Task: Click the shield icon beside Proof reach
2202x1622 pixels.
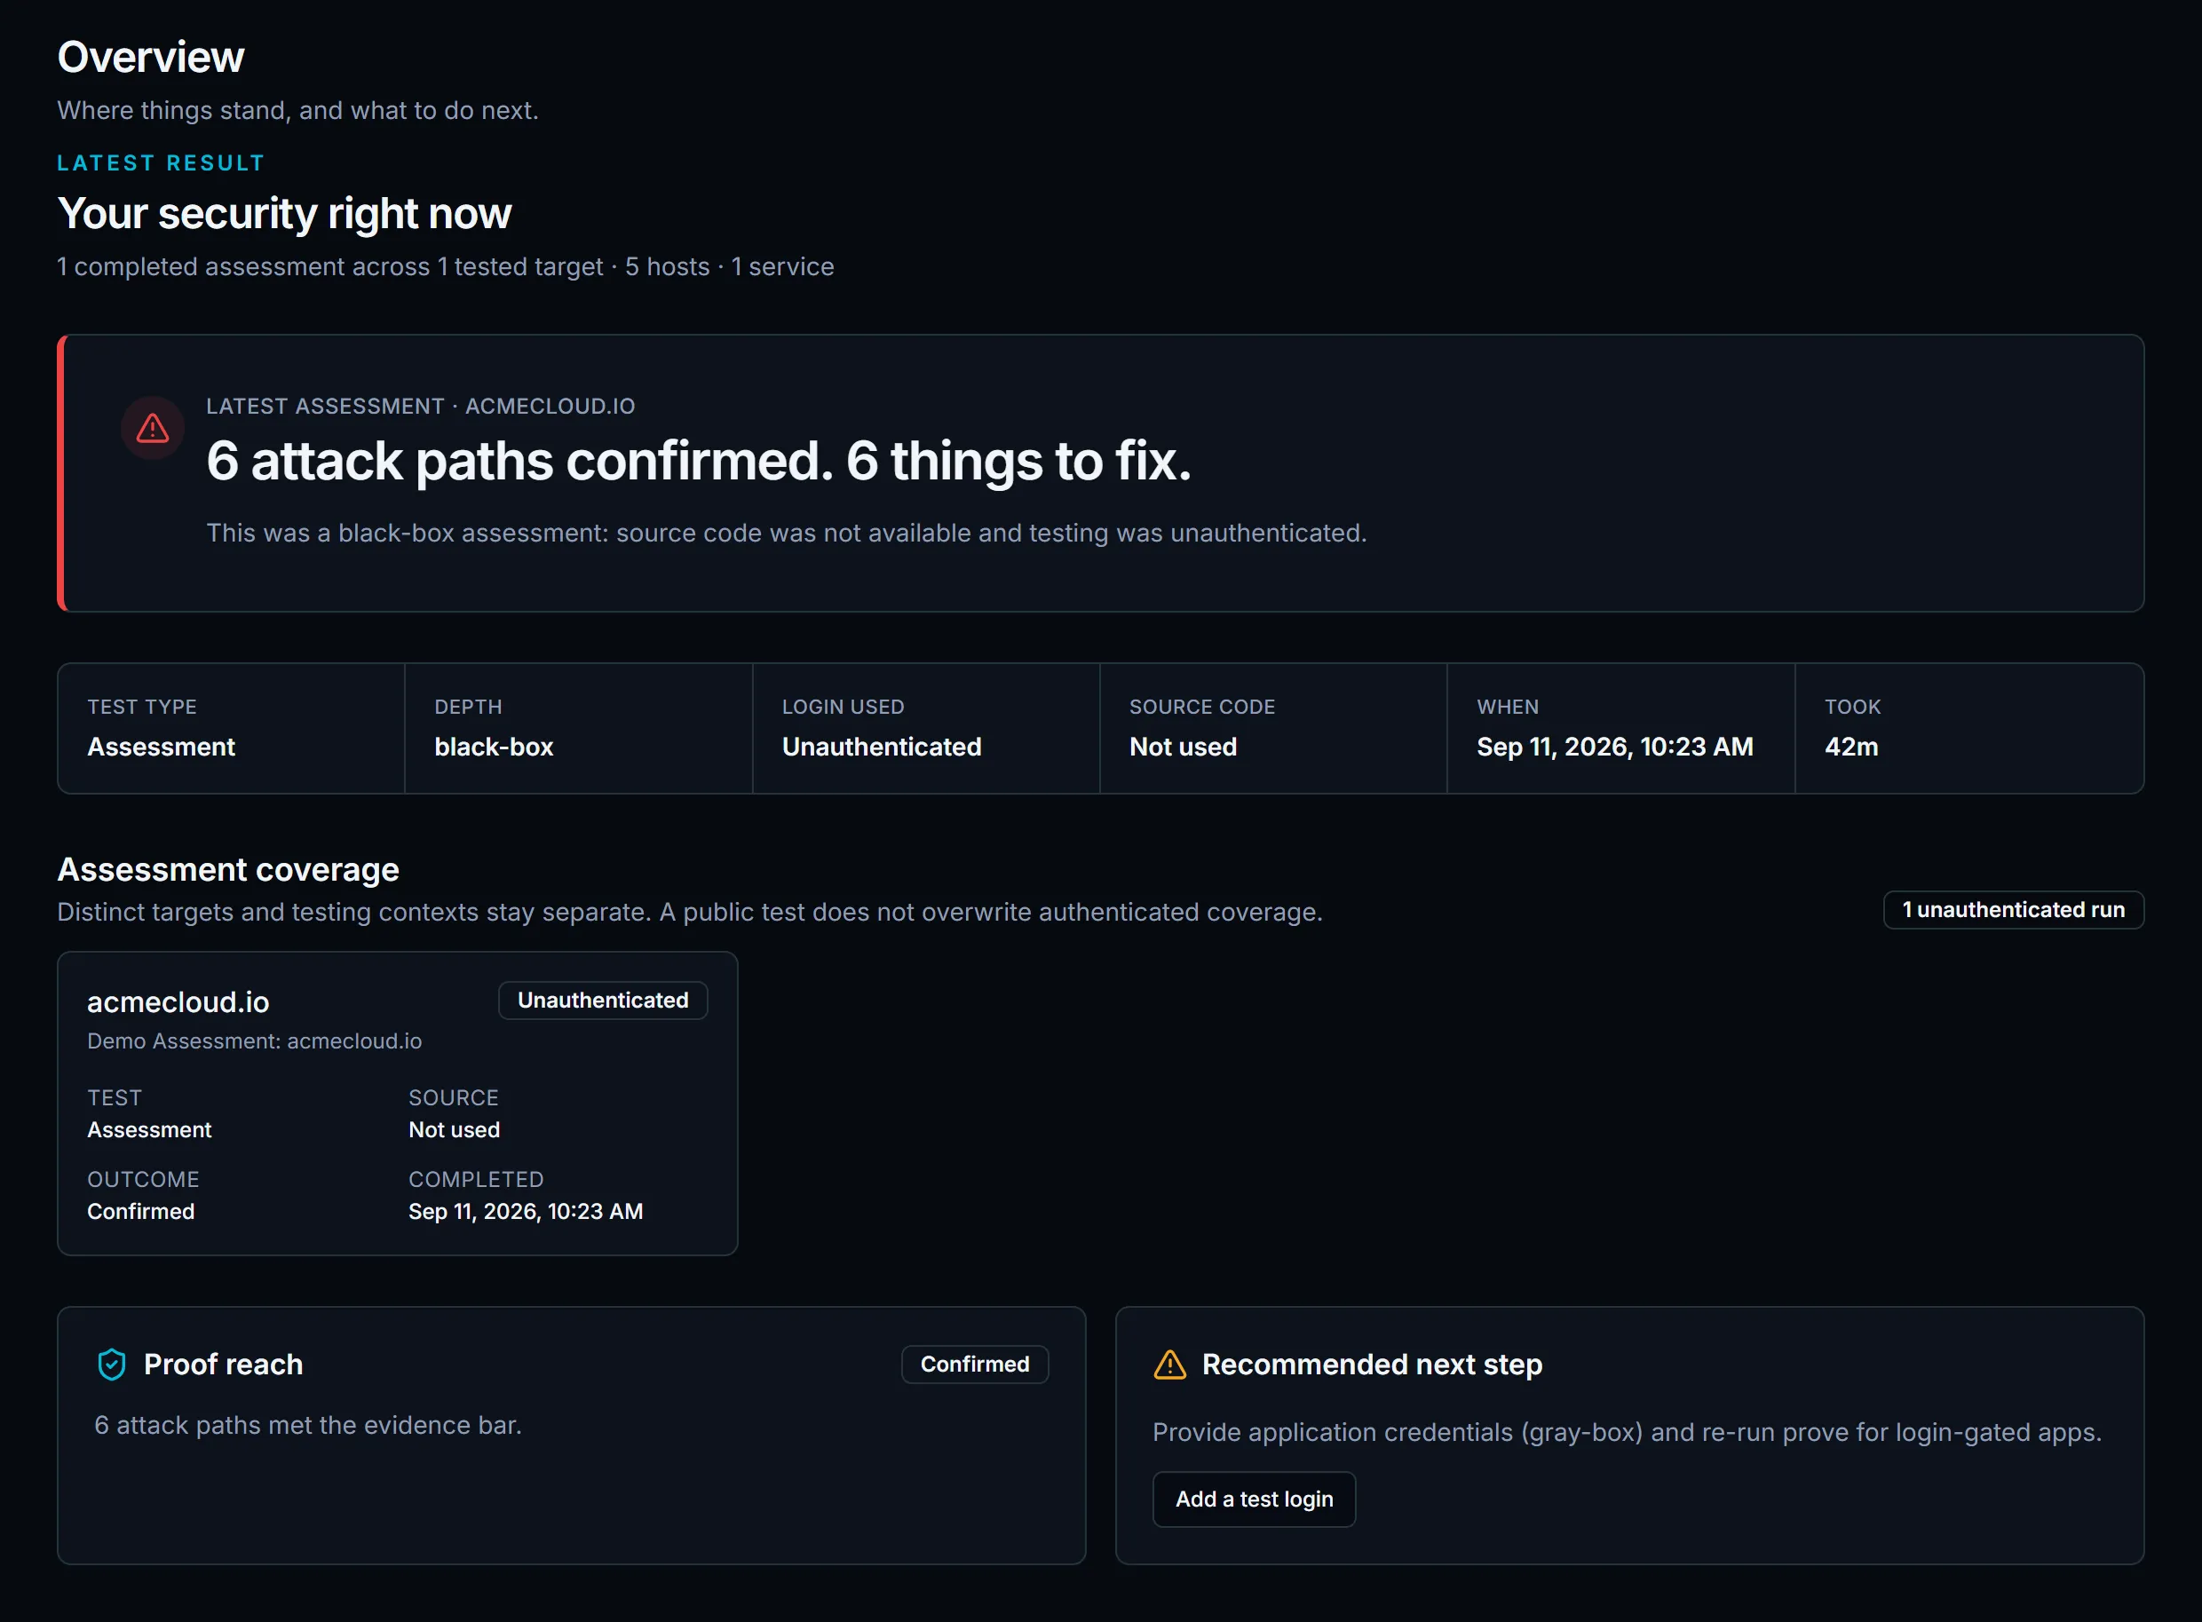Action: (112, 1364)
